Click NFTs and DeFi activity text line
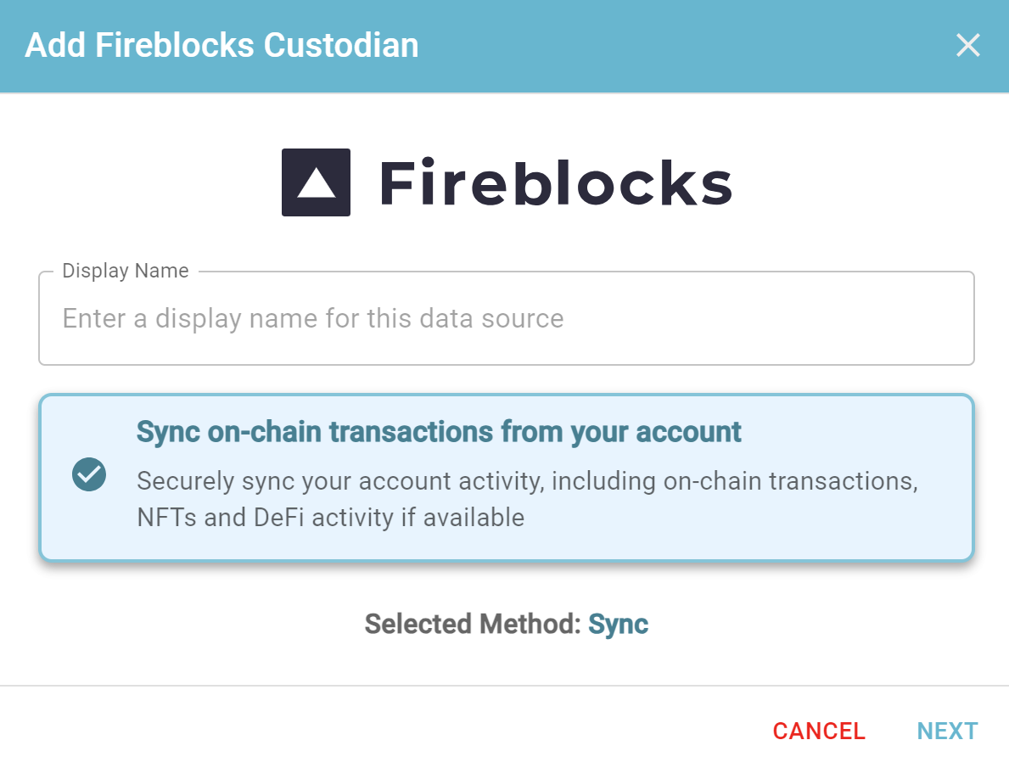 (x=331, y=518)
